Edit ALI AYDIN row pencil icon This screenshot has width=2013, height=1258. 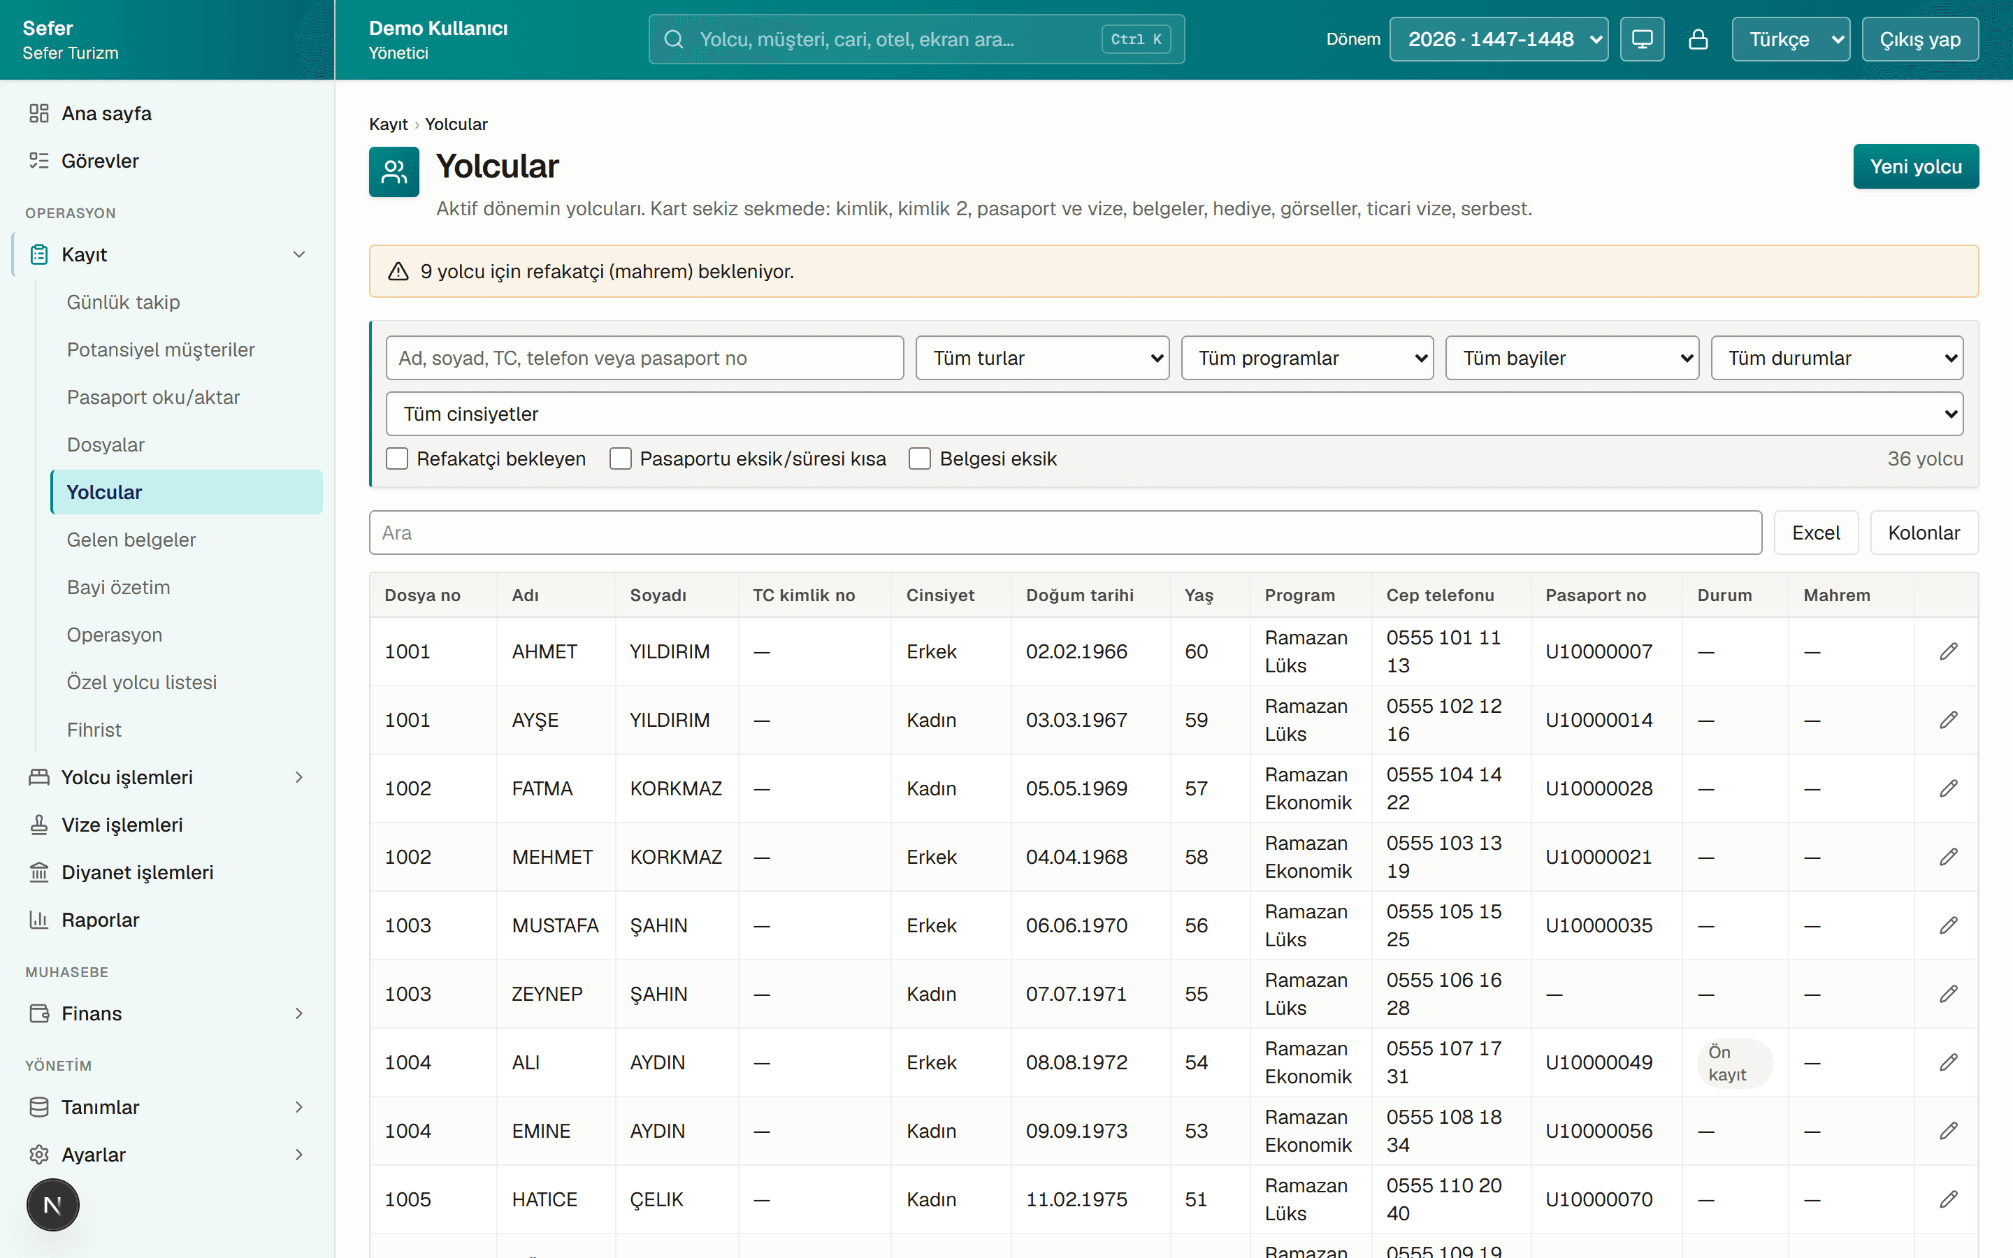coord(1948,1062)
